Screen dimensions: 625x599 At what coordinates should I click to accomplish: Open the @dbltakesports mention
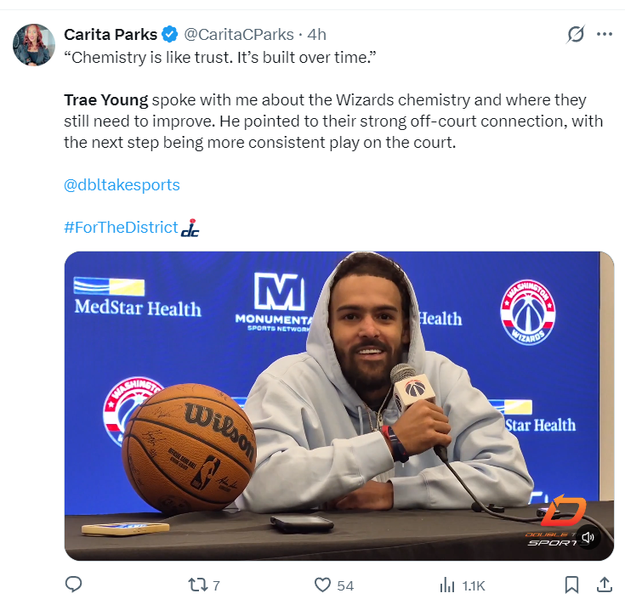122,185
